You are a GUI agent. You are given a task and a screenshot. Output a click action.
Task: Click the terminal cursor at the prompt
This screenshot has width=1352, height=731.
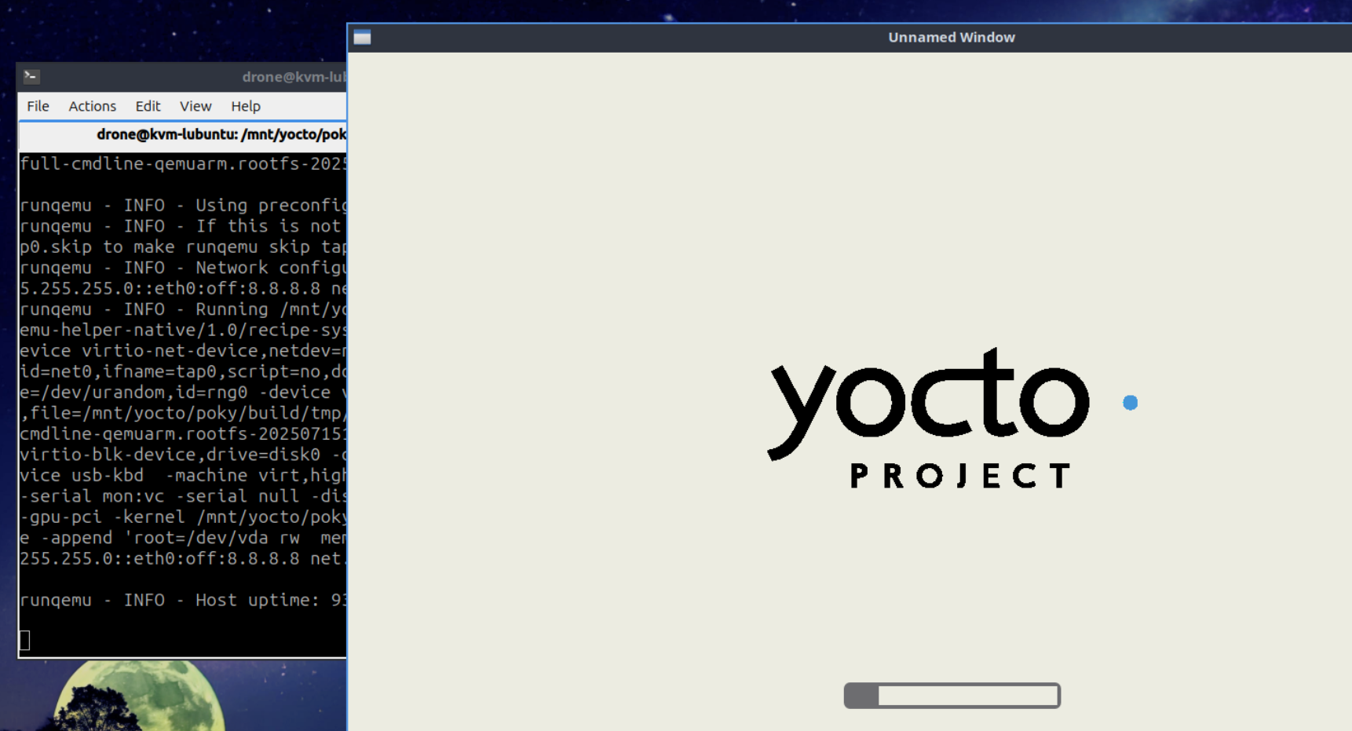25,641
